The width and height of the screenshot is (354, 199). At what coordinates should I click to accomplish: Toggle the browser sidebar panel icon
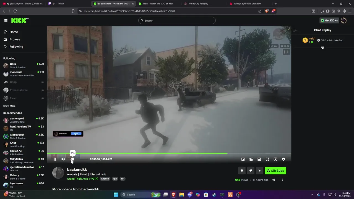click(328, 11)
